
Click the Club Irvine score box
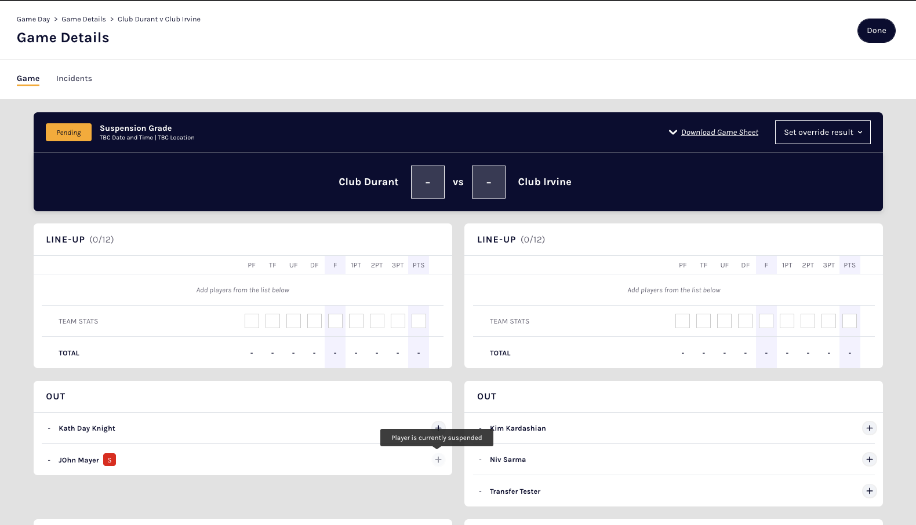click(x=488, y=182)
